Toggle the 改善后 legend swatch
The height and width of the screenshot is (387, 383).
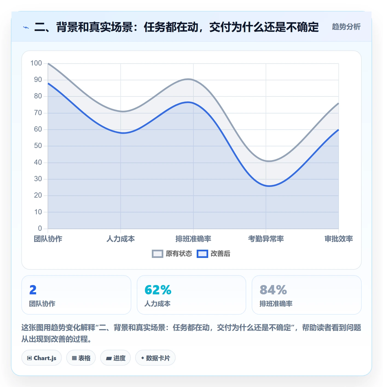point(202,254)
